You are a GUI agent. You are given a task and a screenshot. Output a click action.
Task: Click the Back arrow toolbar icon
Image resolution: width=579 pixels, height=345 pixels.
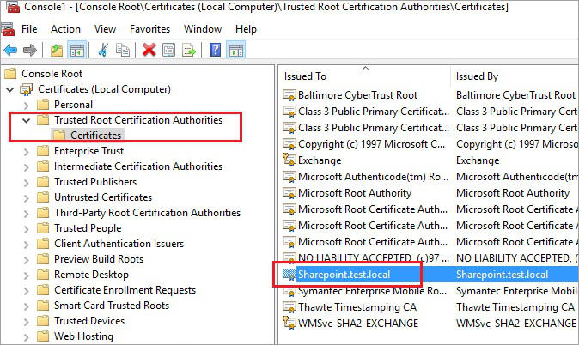click(x=10, y=50)
